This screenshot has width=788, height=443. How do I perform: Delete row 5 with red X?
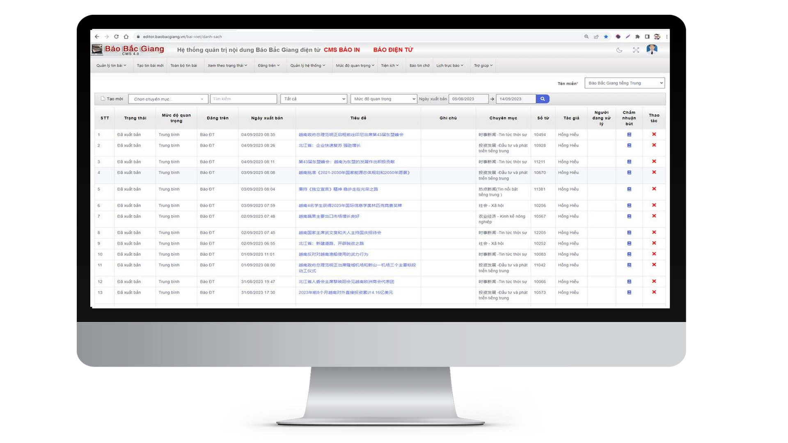pos(654,189)
